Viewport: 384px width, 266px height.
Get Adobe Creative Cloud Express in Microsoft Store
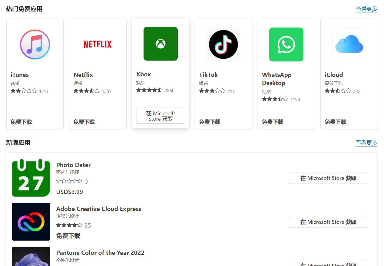click(x=328, y=222)
